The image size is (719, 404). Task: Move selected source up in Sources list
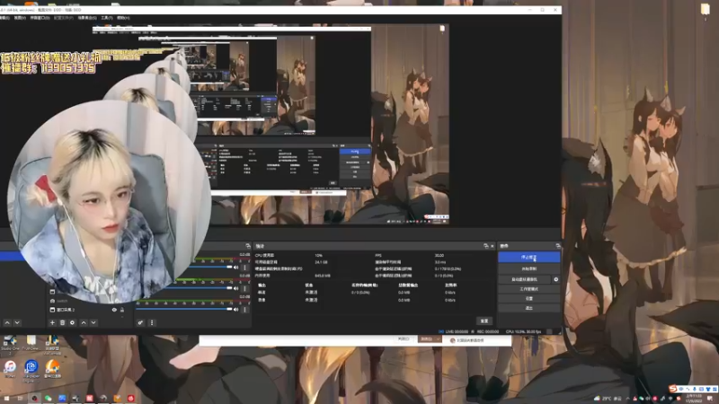[84, 323]
